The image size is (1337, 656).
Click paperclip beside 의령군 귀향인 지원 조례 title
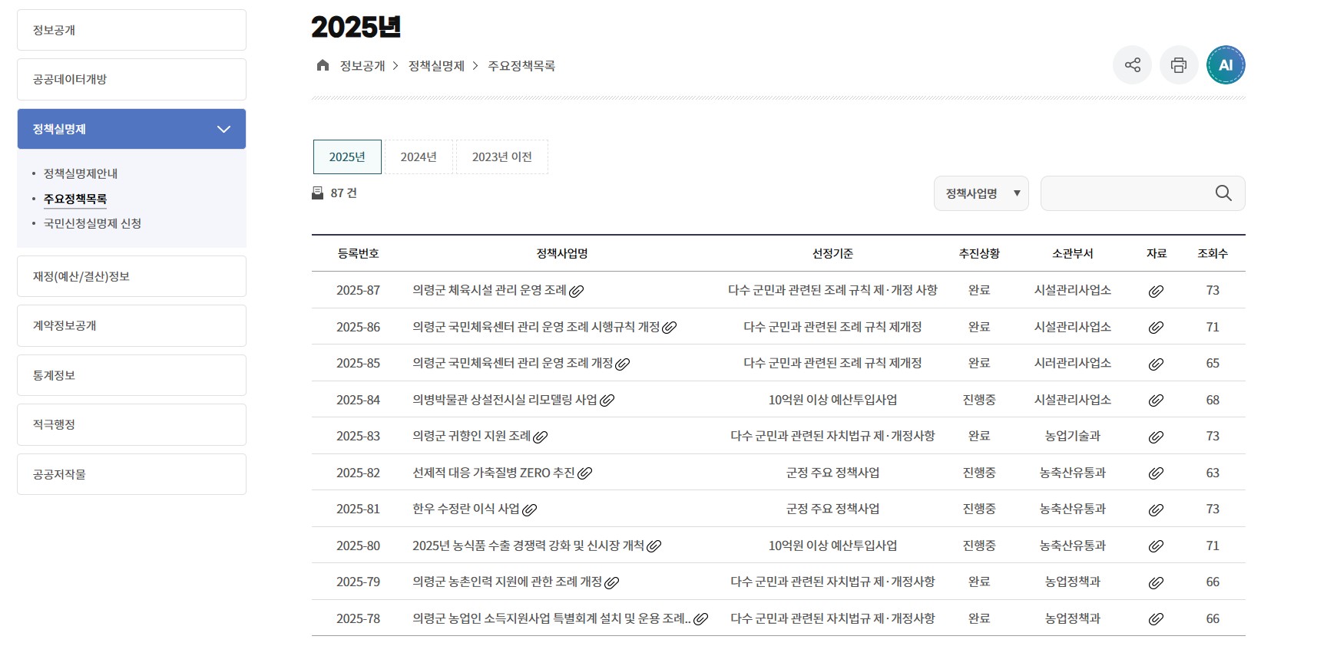click(x=541, y=437)
